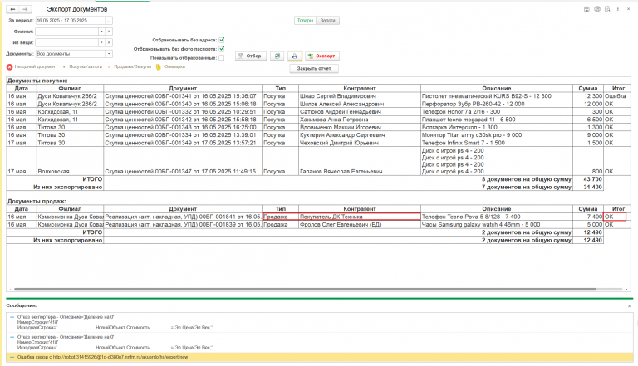This screenshot has height=366, width=638.
Task: Click the Тип вещи input field
Action: [66, 42]
